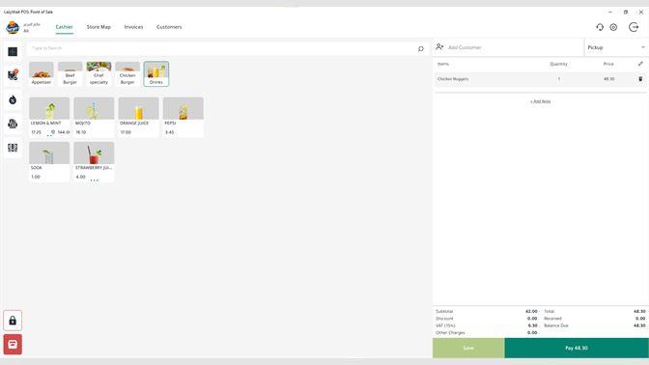Switch to the Cashier tab

point(64,27)
